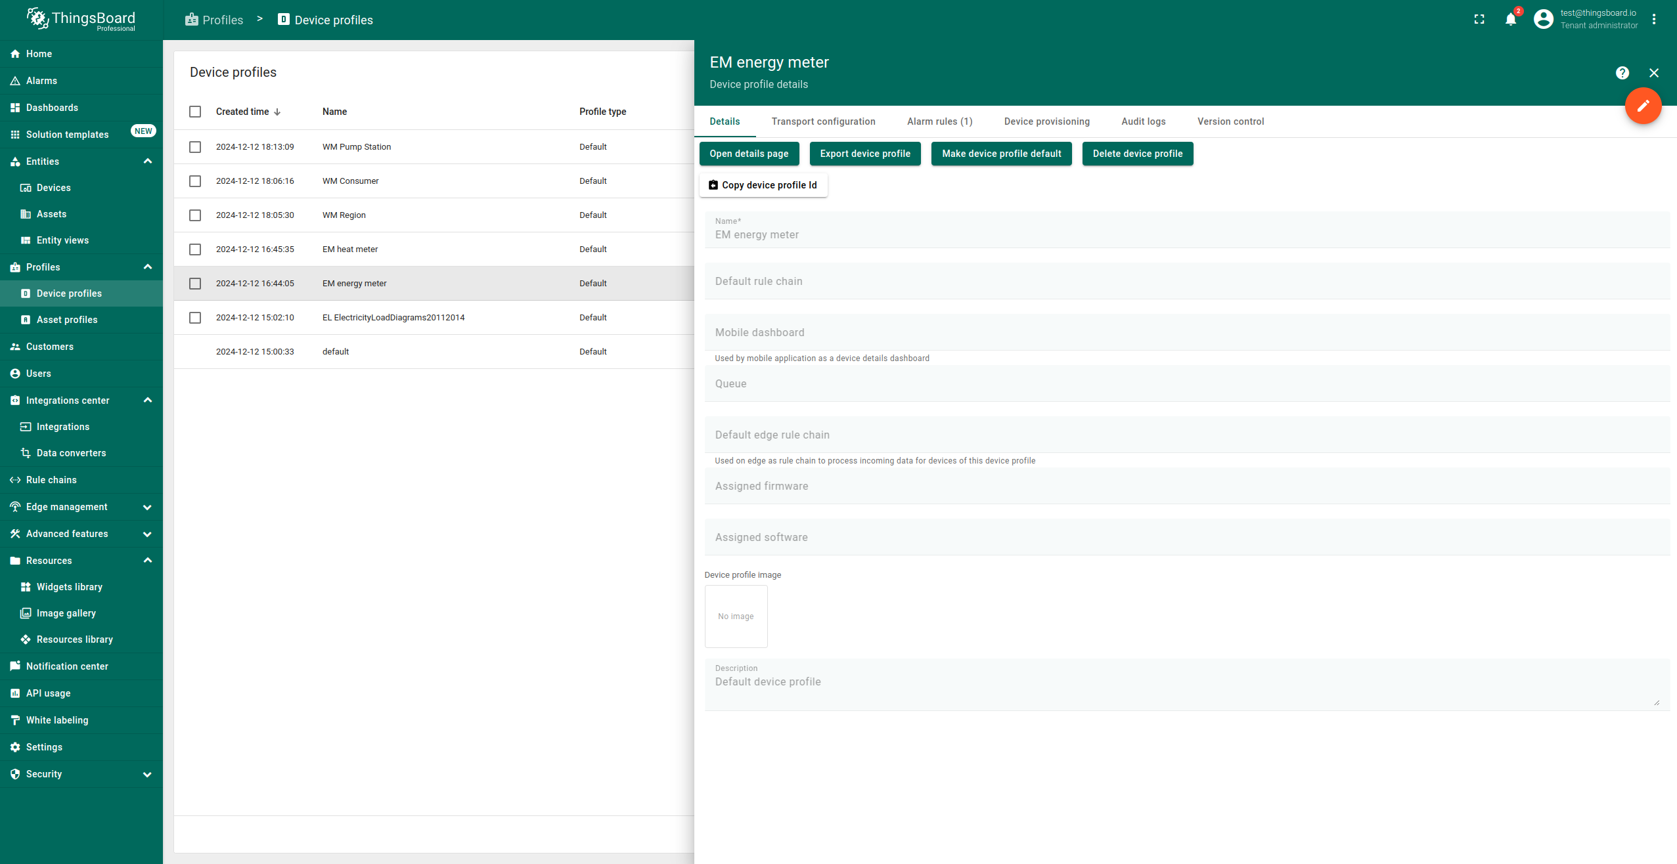This screenshot has width=1677, height=864.
Task: Toggle the select-all header checkbox
Action: 195,112
